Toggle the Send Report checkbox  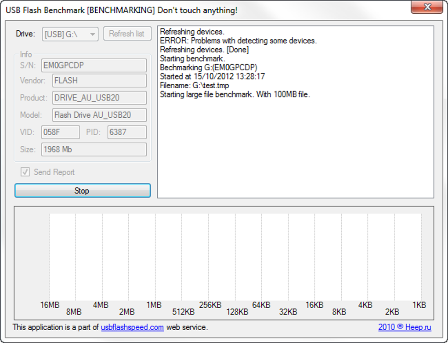25,172
